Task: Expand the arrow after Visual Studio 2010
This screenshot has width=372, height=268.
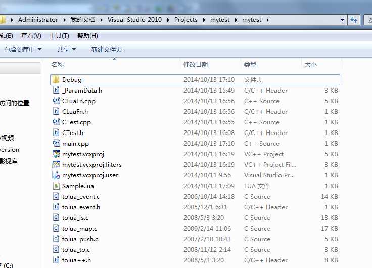Action: point(168,20)
